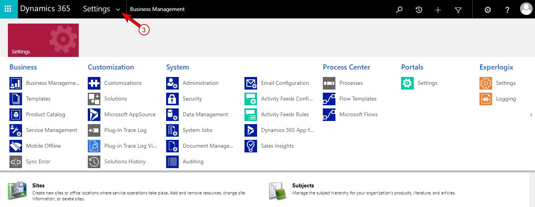
Task: Select the Microsoft AppSource icon
Action: [94, 115]
